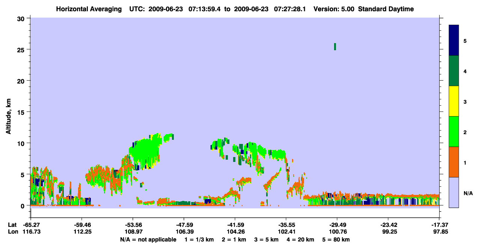Click the latitude value -47.59
The height and width of the screenshot is (250, 488).
click(184, 225)
